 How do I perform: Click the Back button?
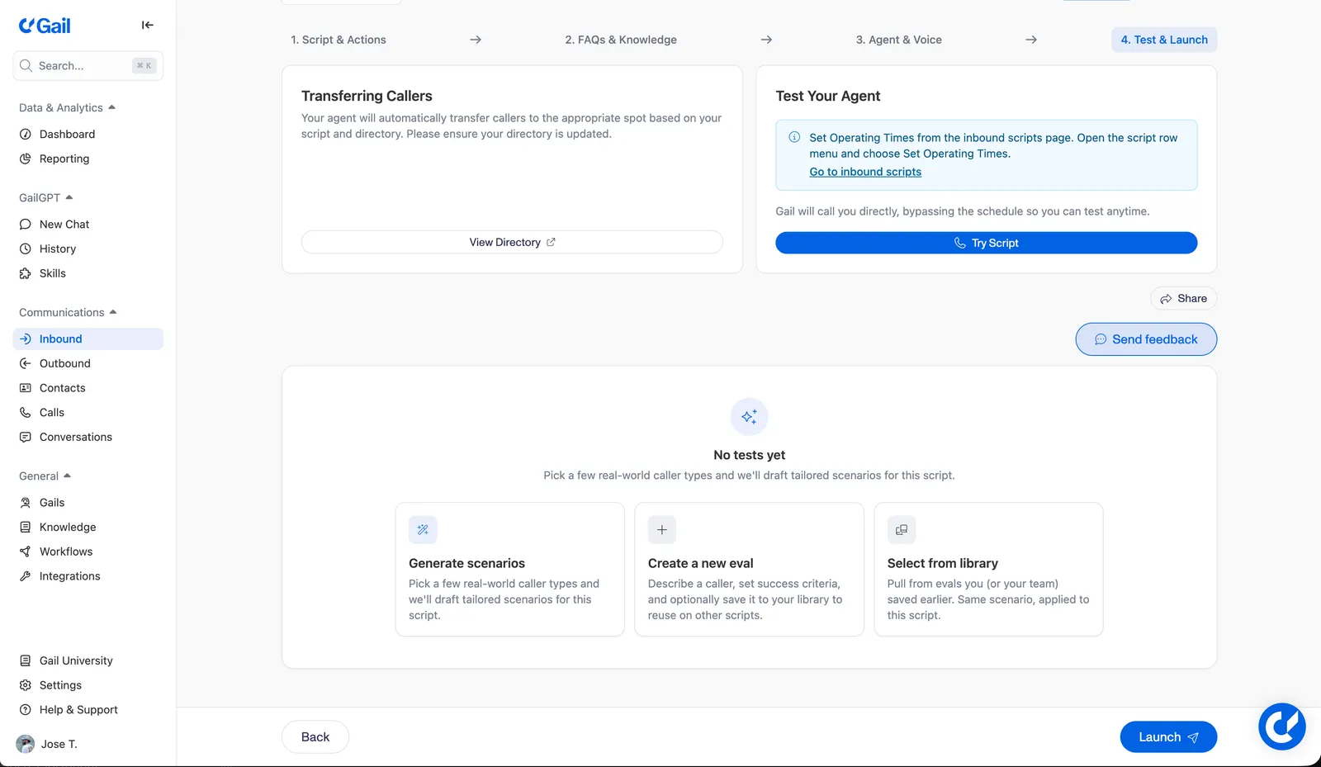315,737
